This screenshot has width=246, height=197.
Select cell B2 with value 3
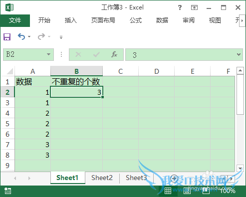pos(76,92)
